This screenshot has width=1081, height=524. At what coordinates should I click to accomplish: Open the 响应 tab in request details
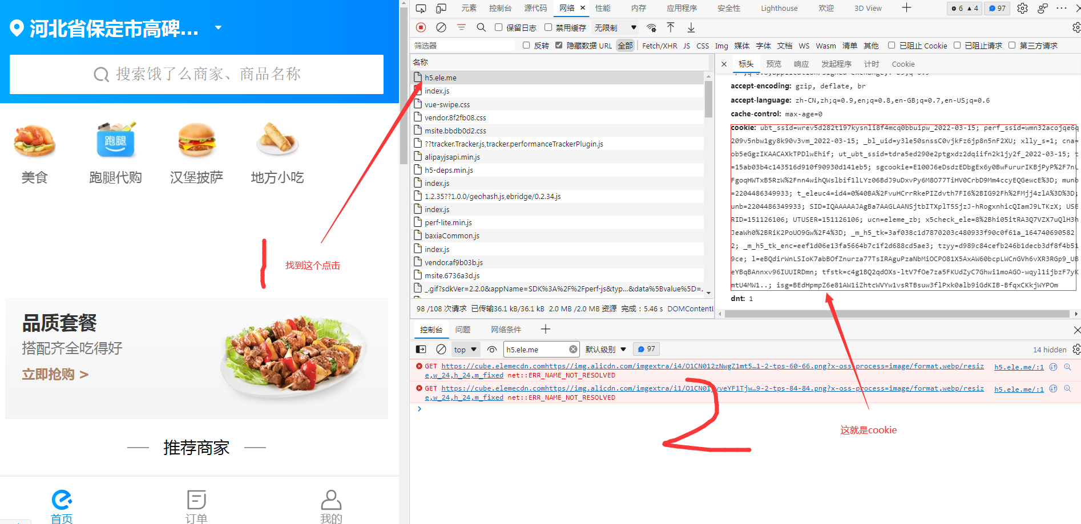pyautogui.click(x=801, y=64)
